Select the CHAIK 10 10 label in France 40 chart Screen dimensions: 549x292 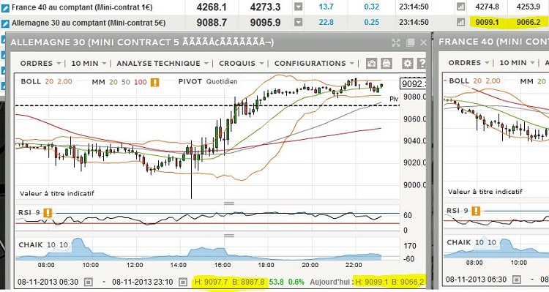pyautogui.click(x=471, y=242)
